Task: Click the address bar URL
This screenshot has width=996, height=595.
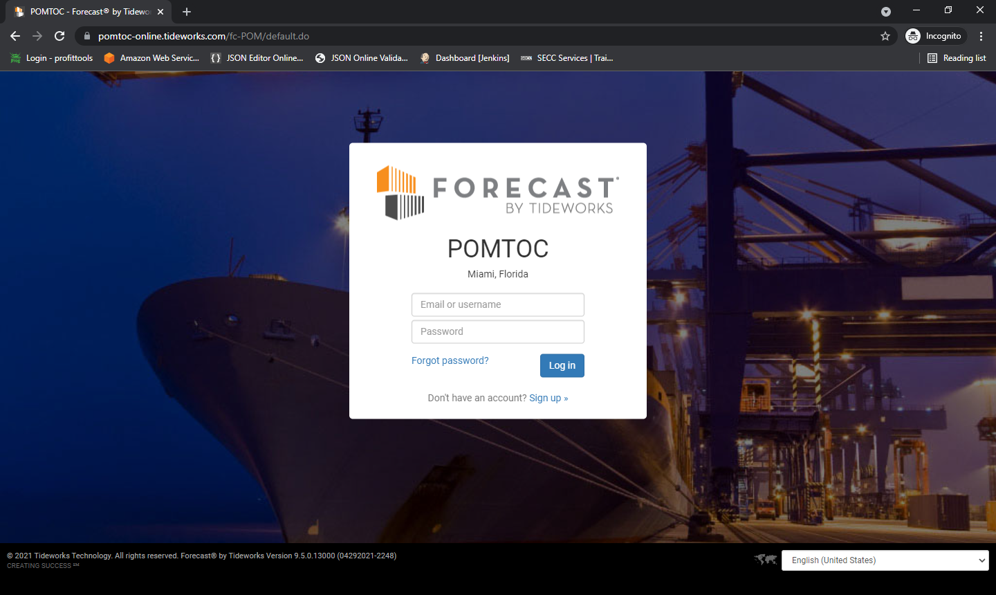Action: [203, 36]
